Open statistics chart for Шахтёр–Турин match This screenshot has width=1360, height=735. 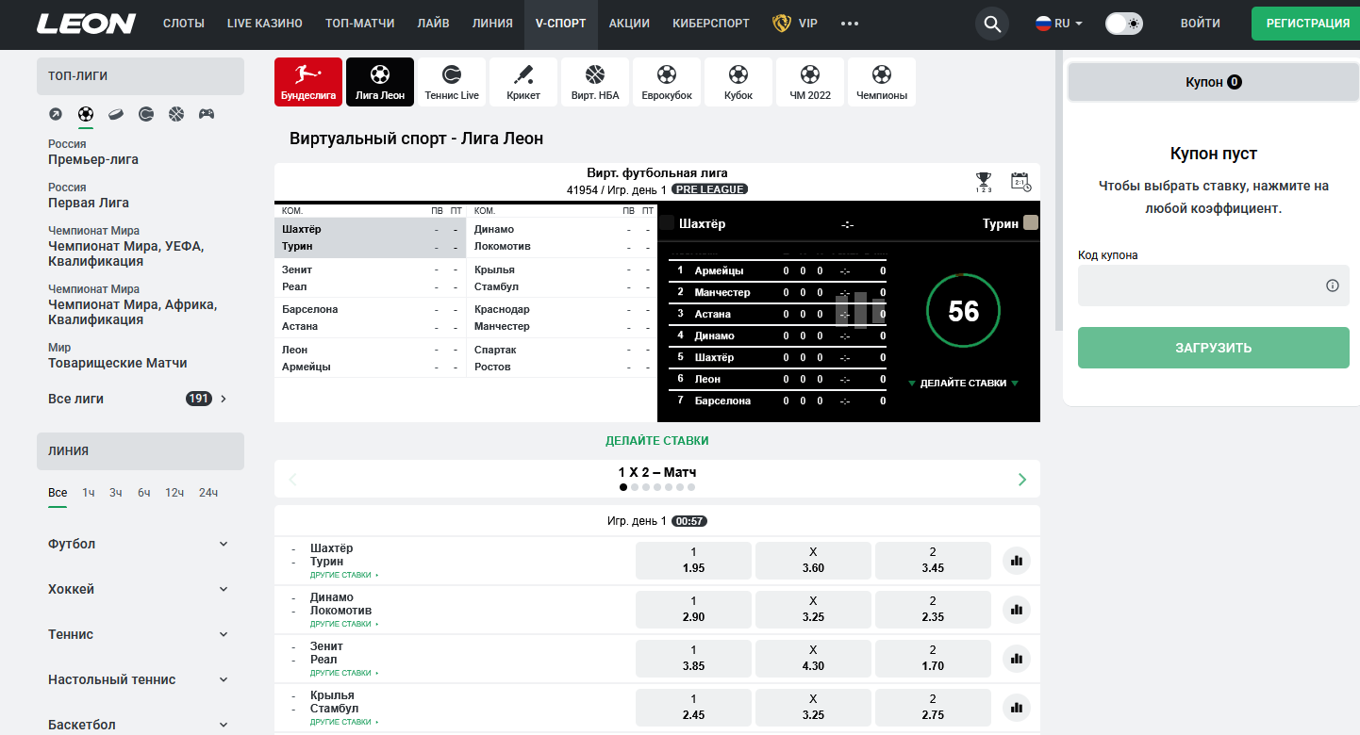[1016, 561]
